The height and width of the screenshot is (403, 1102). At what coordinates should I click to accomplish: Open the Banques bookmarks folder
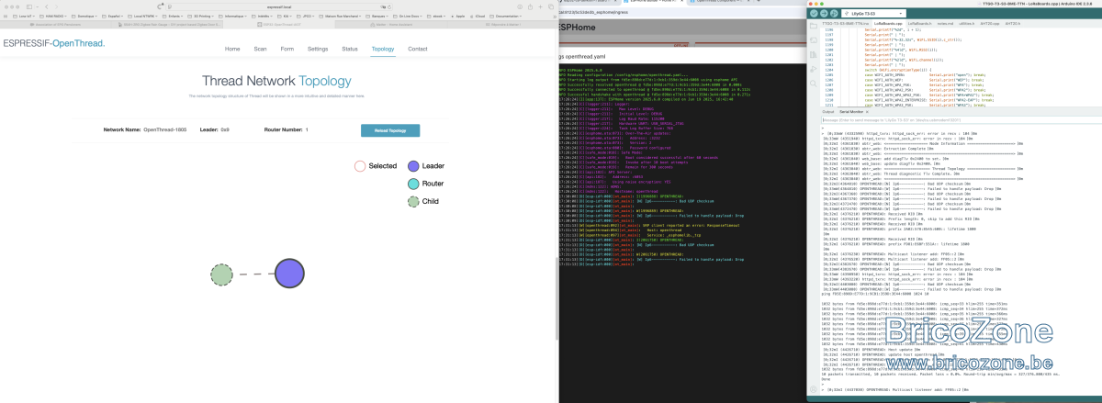coord(378,16)
